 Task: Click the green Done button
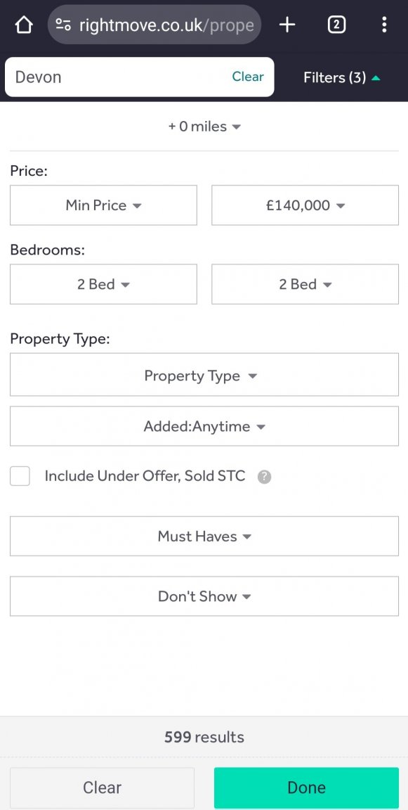(x=306, y=787)
